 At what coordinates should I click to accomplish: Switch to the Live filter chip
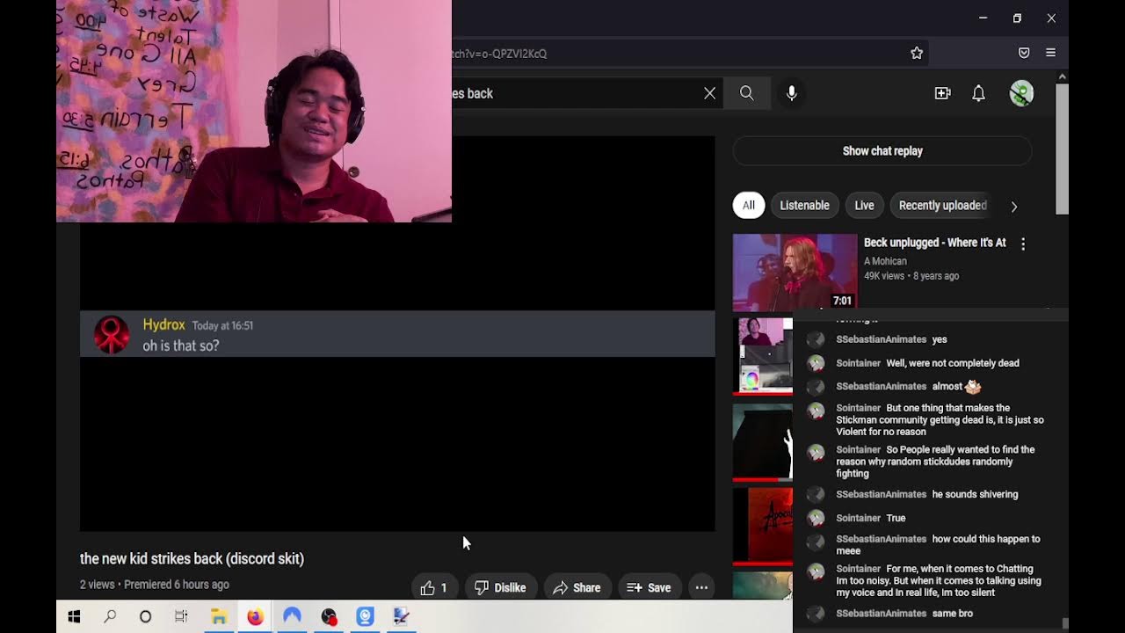pos(864,206)
